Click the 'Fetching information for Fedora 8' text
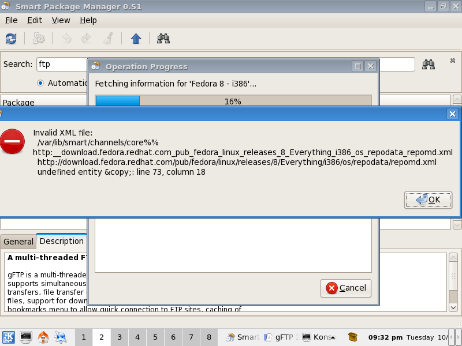The height and width of the screenshot is (346, 462). pos(176,84)
